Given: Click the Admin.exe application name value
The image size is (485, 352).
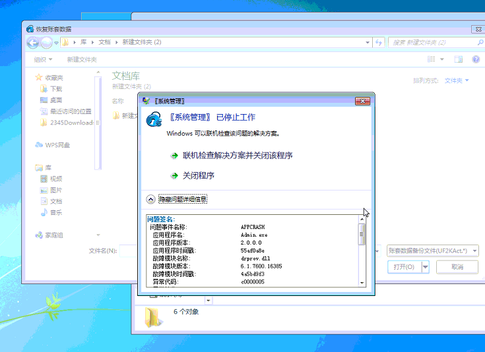Looking at the screenshot, I should [254, 235].
